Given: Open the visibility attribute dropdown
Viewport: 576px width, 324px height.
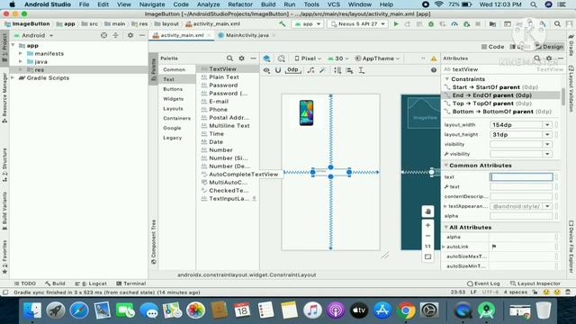Looking at the screenshot, I should pyautogui.click(x=547, y=144).
